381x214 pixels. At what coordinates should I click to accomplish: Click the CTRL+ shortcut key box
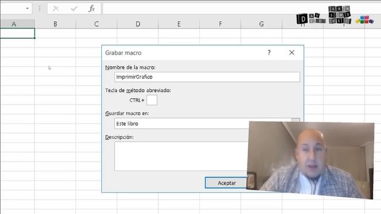pos(152,100)
